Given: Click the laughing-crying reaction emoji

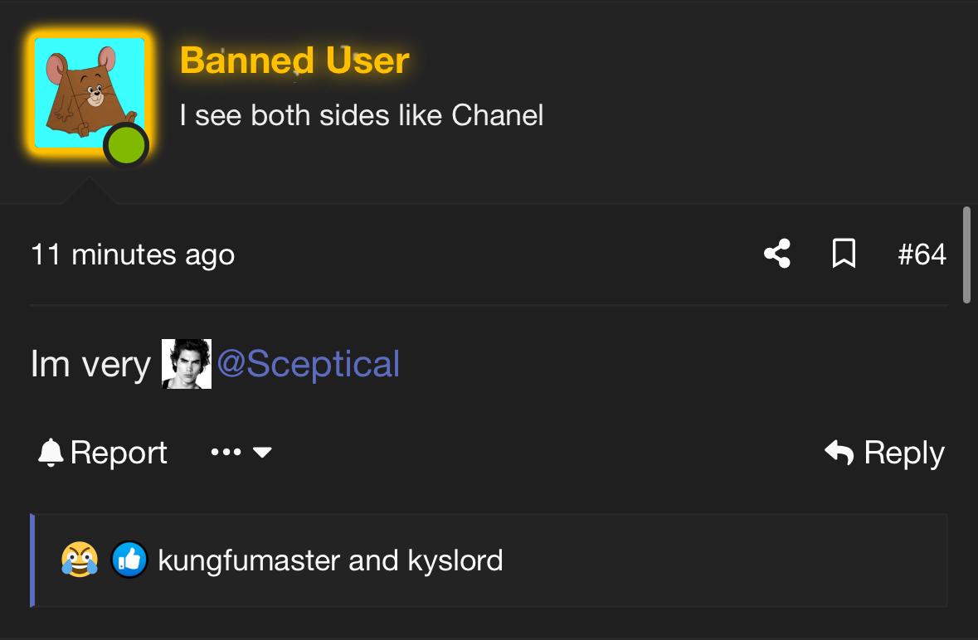Looking at the screenshot, I should coord(80,560).
